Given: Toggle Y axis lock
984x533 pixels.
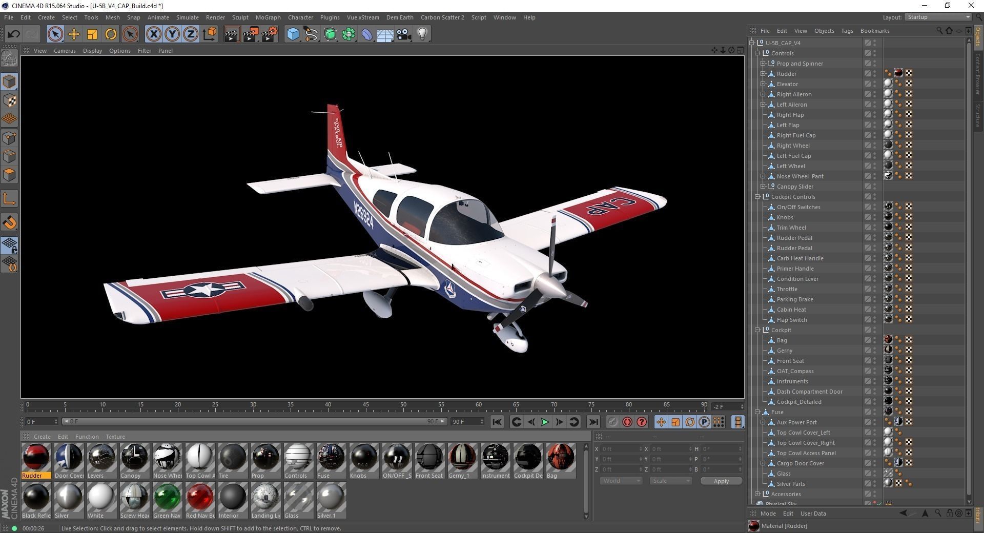Looking at the screenshot, I should tap(172, 34).
